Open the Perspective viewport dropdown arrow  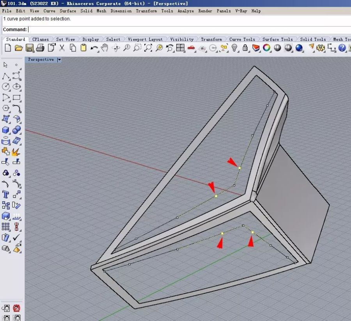pos(59,60)
